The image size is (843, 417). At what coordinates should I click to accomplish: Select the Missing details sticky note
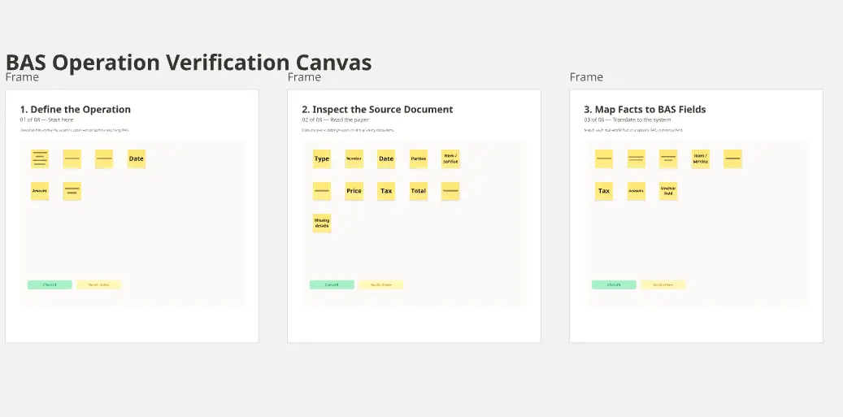[x=322, y=223]
